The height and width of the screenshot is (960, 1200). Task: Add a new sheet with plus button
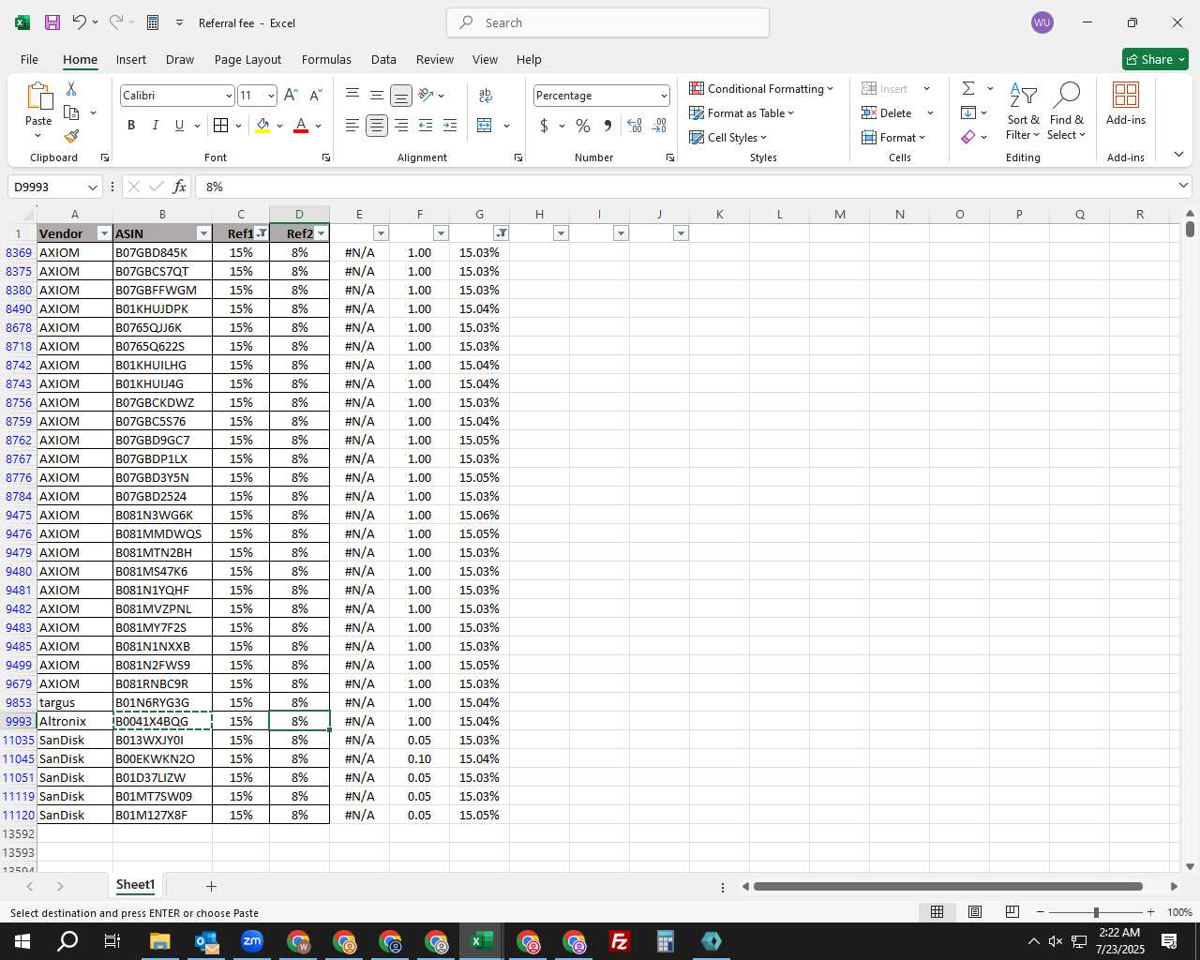[211, 886]
